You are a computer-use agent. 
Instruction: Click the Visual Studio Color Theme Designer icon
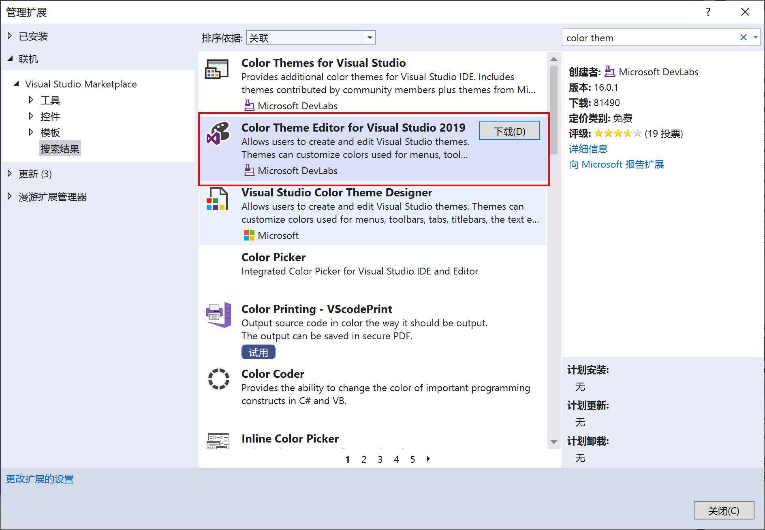217,199
